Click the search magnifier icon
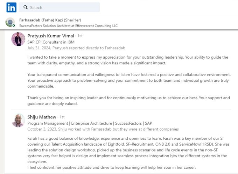The width and height of the screenshot is (238, 174). pyautogui.click(x=26, y=7)
